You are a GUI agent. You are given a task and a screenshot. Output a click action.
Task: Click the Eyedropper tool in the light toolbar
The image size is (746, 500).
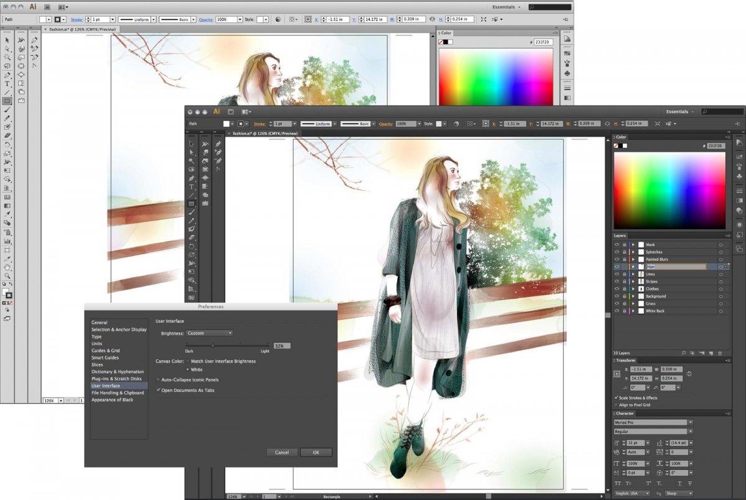point(7,214)
